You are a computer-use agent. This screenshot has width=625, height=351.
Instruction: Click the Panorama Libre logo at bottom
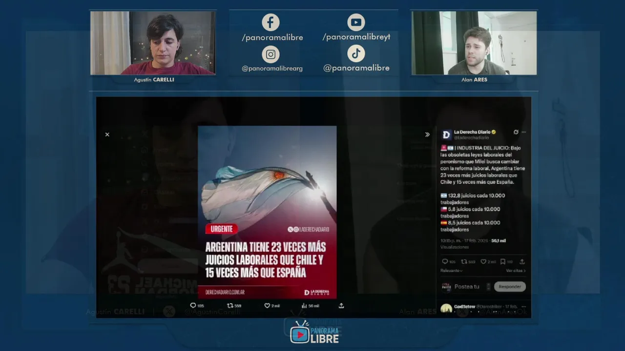click(314, 332)
